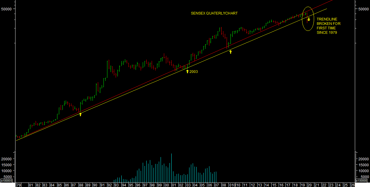Click the x100000 scale box at bottom left
This screenshot has width=370, height=187.
(6, 180)
